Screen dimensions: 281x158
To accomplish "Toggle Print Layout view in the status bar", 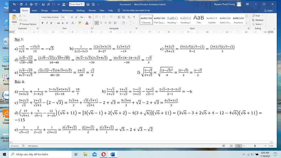I will (x=231, y=146).
